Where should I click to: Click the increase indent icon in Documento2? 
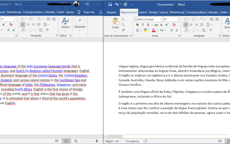click(217, 19)
